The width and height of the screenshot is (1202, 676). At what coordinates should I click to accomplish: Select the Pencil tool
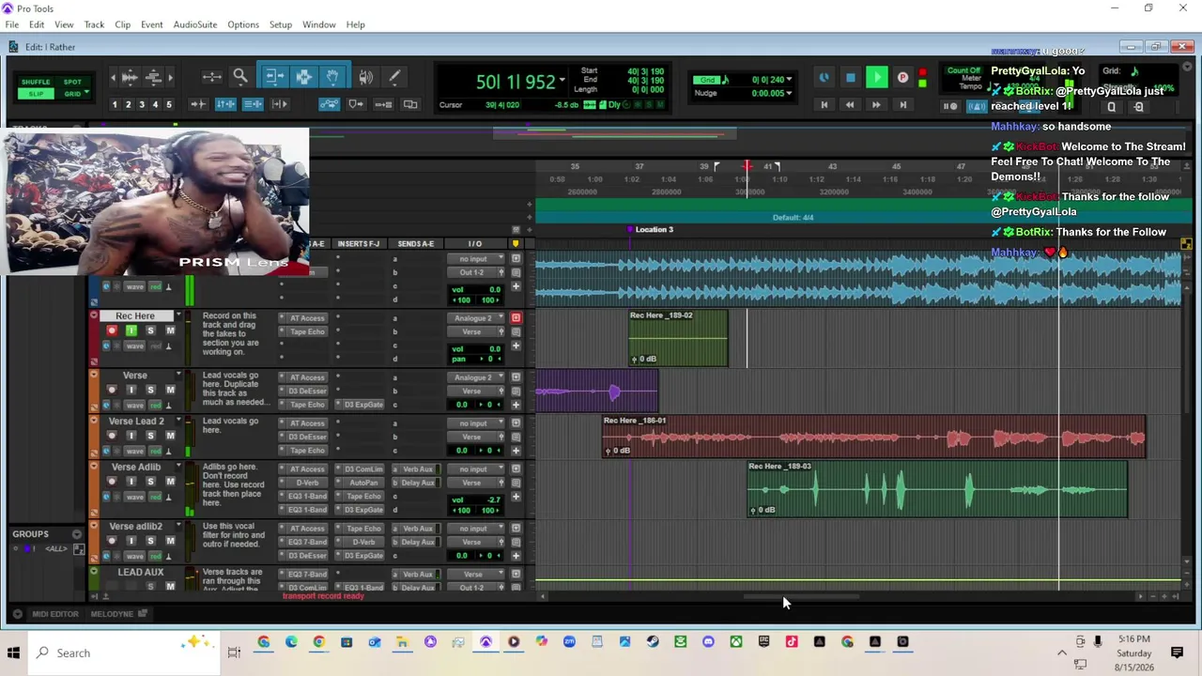394,77
